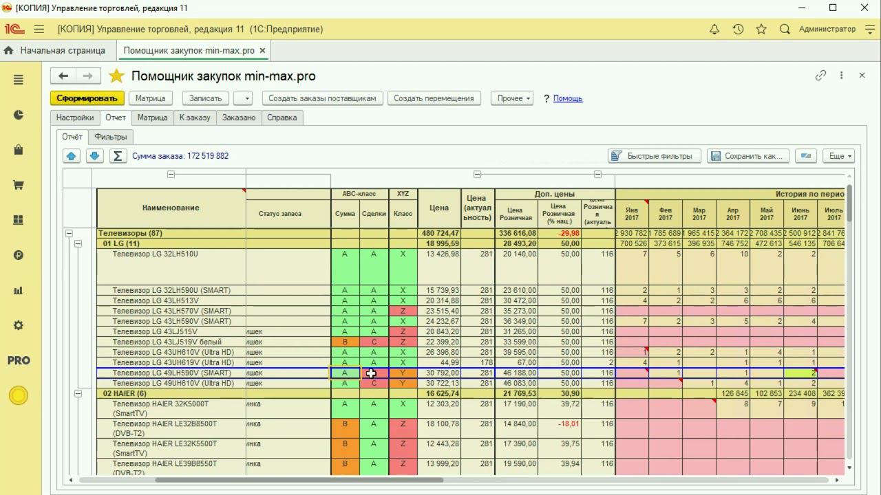This screenshot has height=495, width=881.
Task: Click the sum sigma button
Action: (118, 156)
